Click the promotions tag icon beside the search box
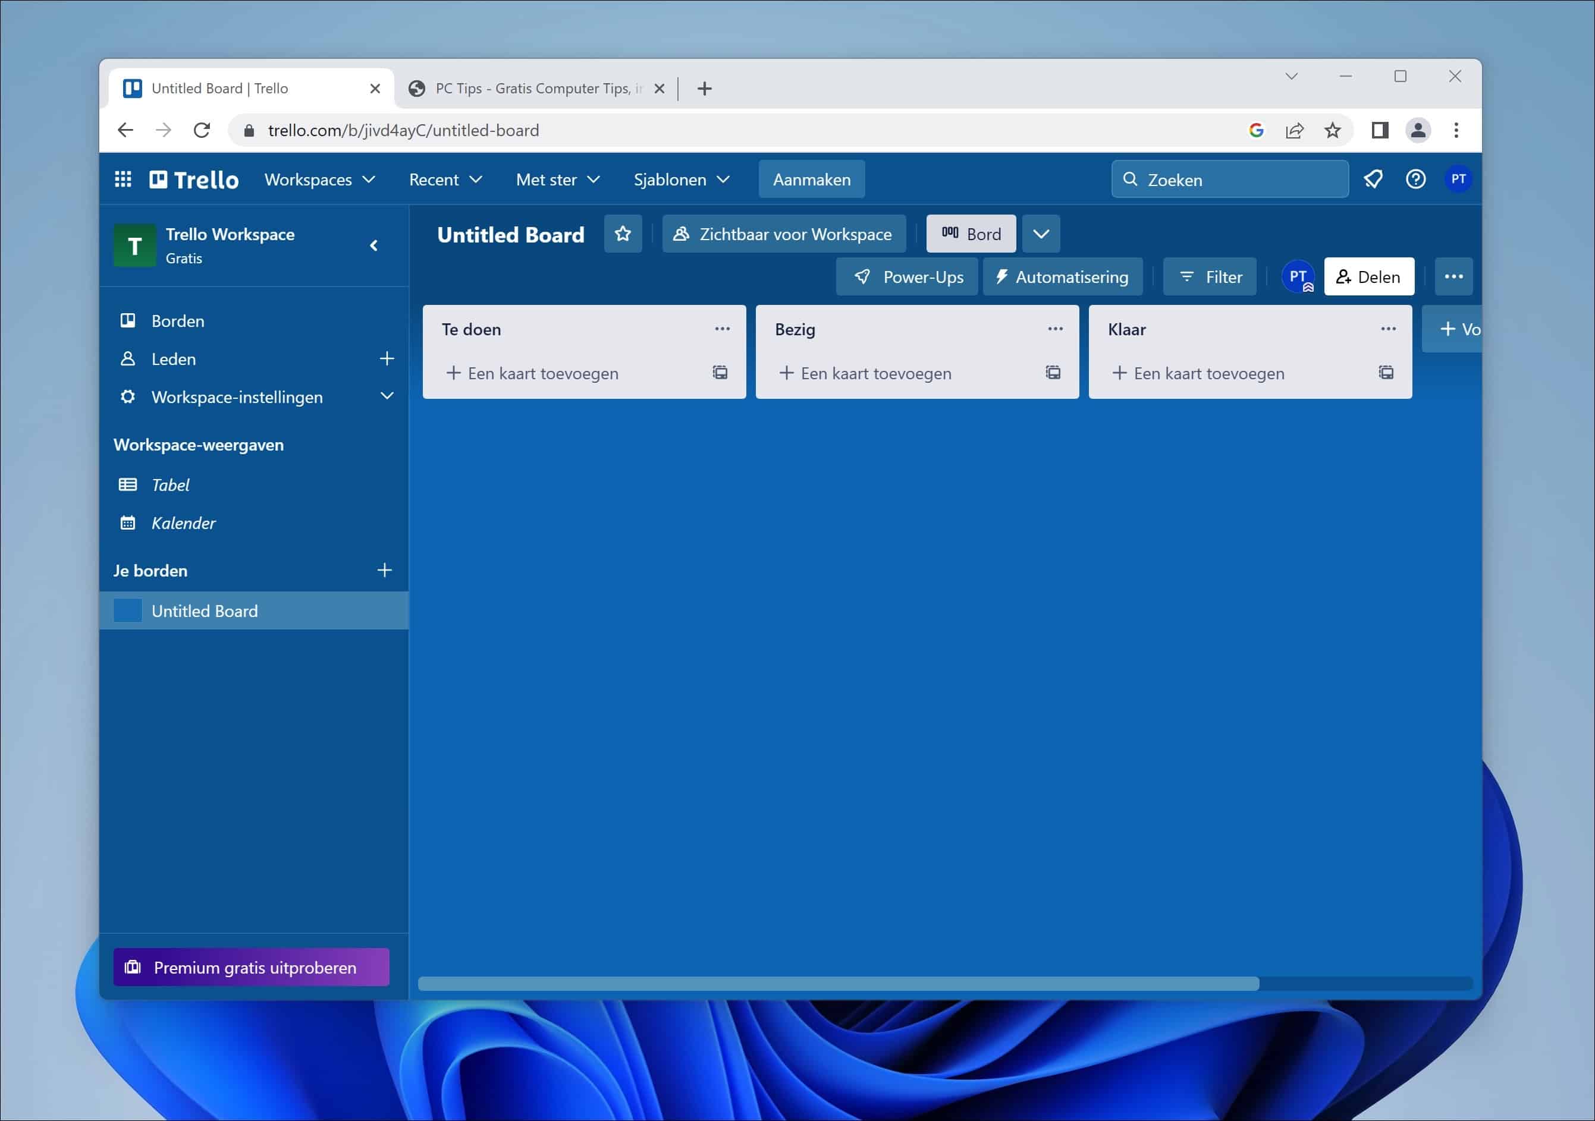The height and width of the screenshot is (1121, 1595). tap(1373, 179)
